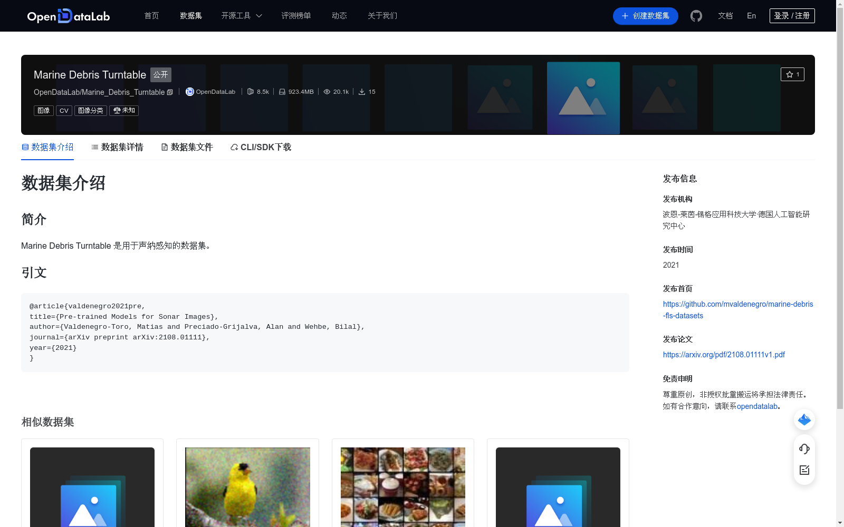Image resolution: width=844 pixels, height=527 pixels.
Task: Click the 923.4MB storage size icon
Action: pyautogui.click(x=282, y=92)
